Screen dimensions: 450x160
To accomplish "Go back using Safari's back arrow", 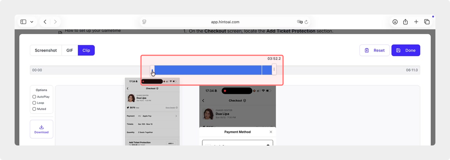I will 45,22.
